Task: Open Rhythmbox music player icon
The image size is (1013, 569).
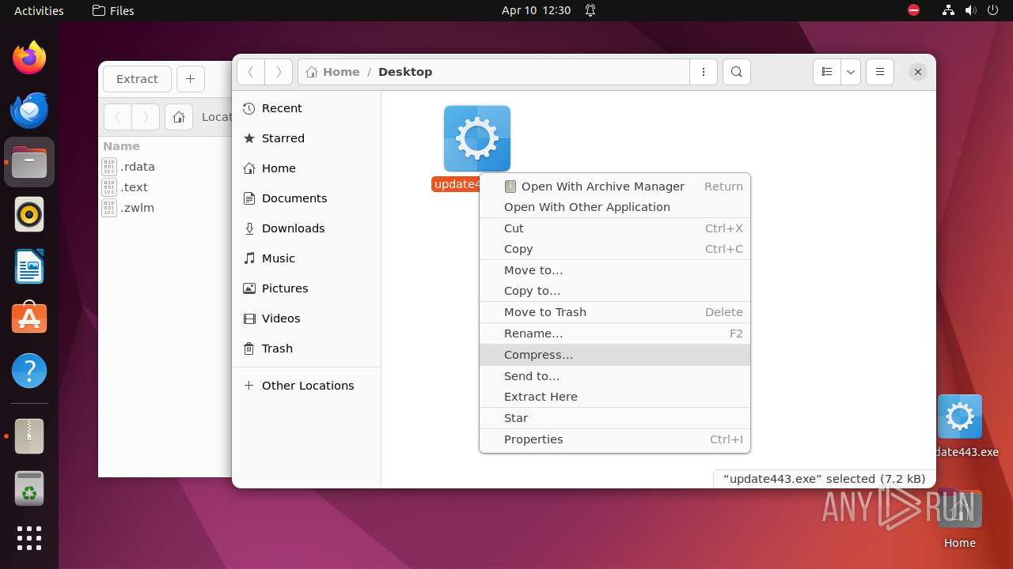Action: pyautogui.click(x=29, y=214)
